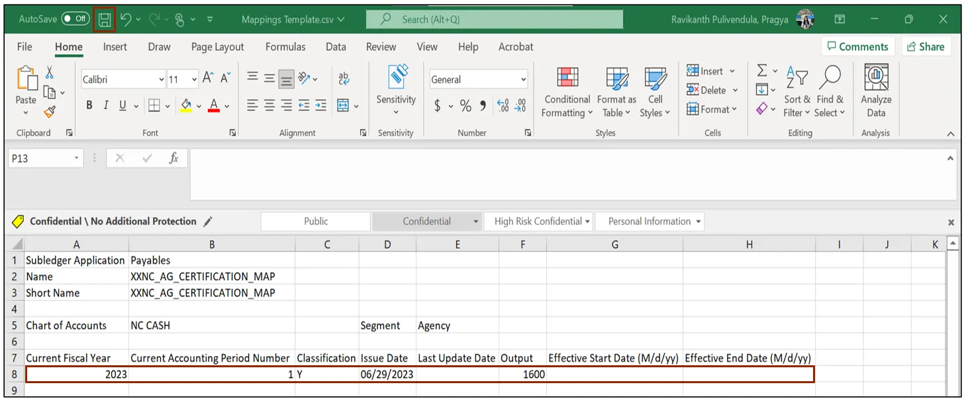The width and height of the screenshot is (966, 401).
Task: Click the Analyze Data icon
Action: coord(876,78)
